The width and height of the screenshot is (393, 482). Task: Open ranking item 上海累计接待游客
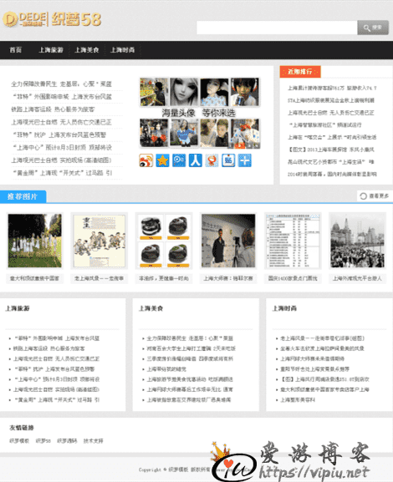pyautogui.click(x=332, y=89)
